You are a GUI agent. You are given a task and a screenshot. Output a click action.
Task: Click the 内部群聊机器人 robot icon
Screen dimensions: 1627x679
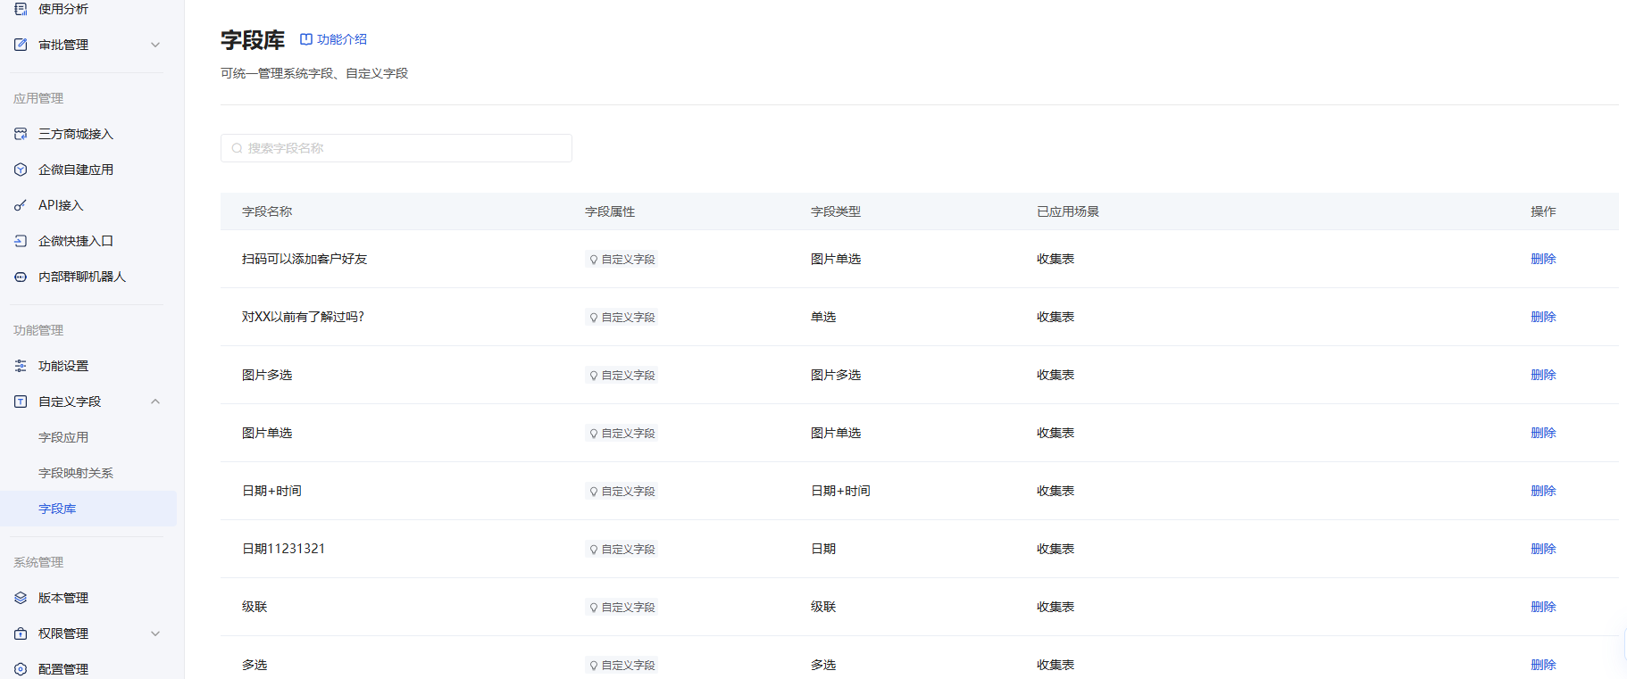[21, 277]
